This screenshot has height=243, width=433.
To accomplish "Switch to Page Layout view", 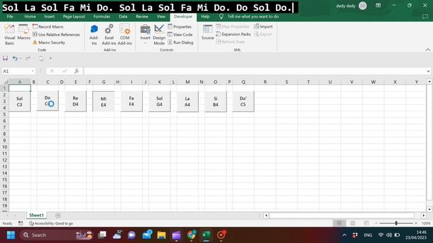I will point(352,223).
